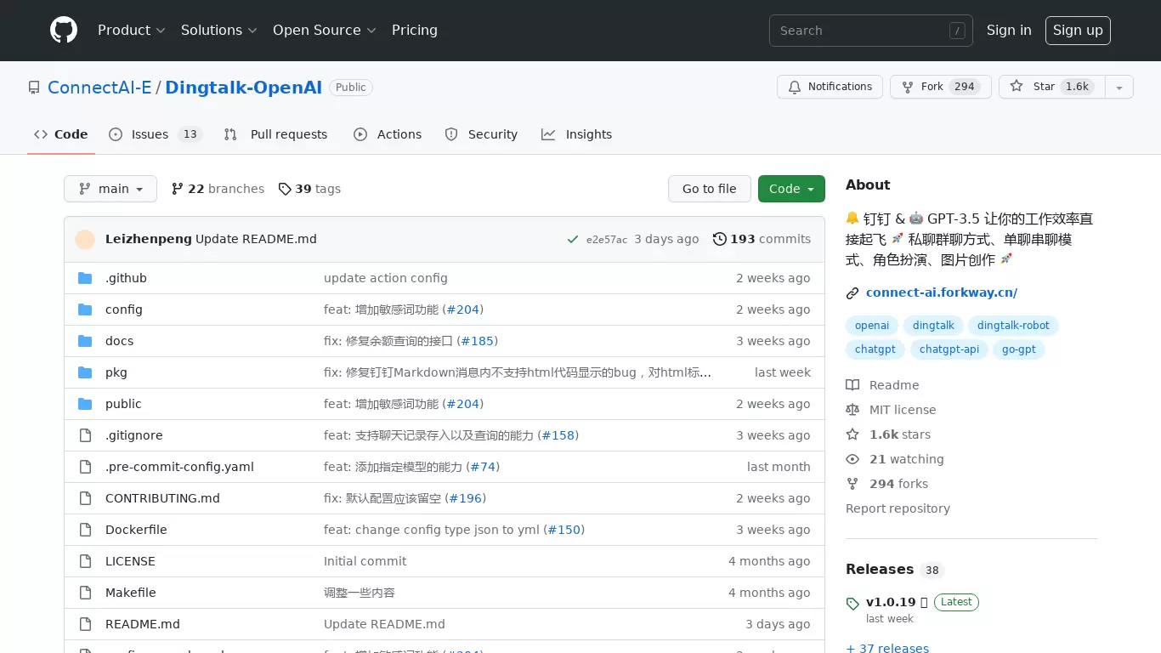Screen dimensions: 1161x653
Task: Click the pkg folder icon
Action: [85, 372]
